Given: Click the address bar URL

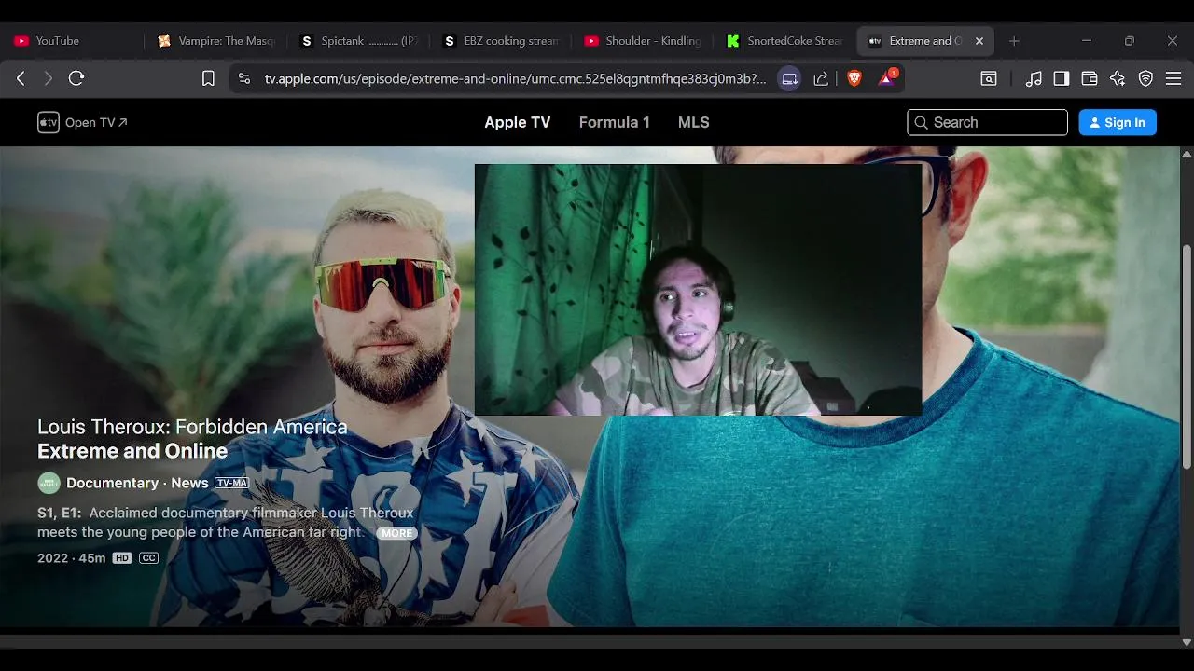Looking at the screenshot, I should (x=515, y=79).
